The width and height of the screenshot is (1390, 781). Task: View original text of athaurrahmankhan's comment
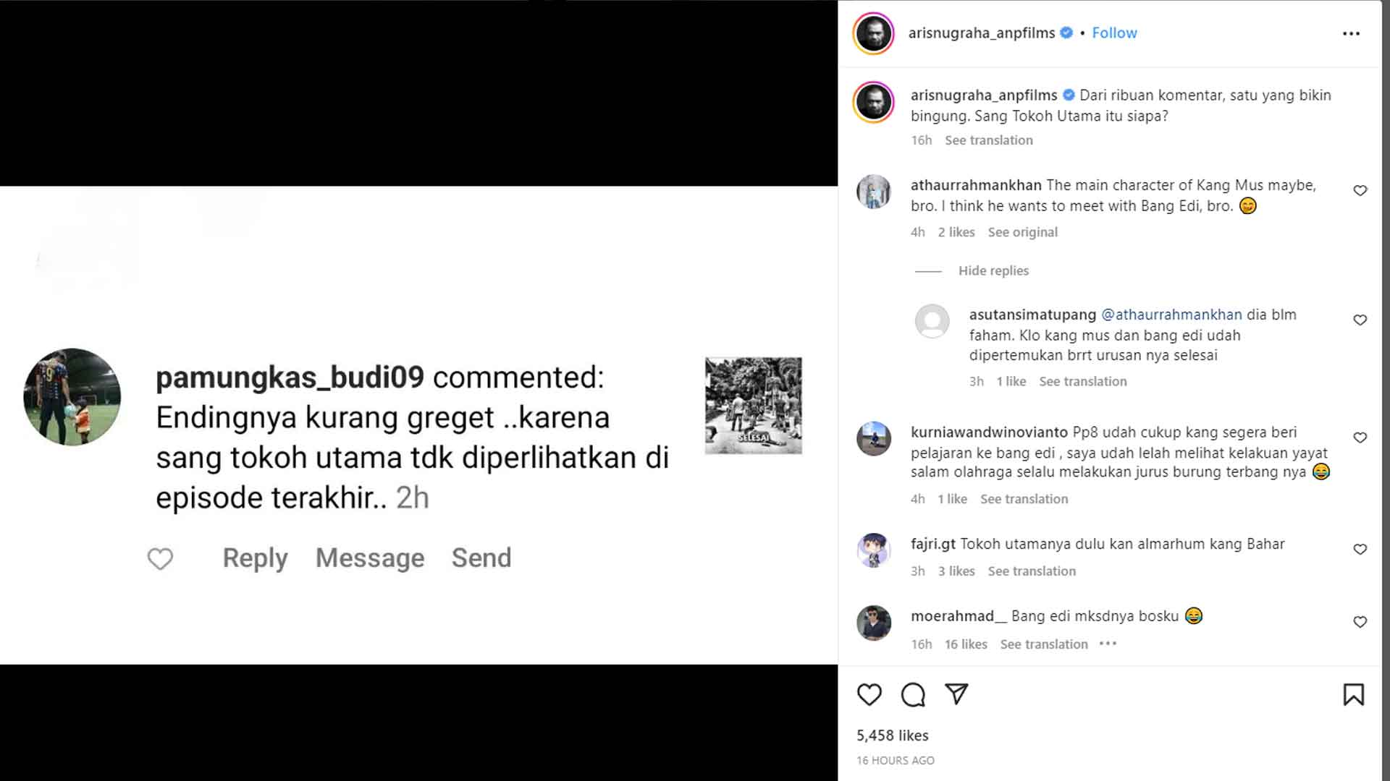coord(1022,232)
